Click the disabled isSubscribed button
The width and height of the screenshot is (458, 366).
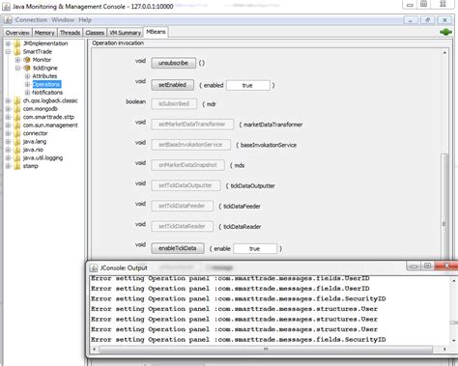[x=174, y=103]
